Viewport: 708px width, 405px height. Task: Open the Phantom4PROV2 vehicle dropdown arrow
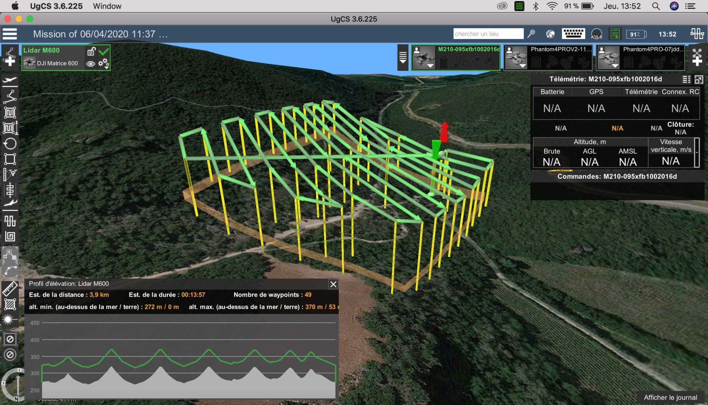click(x=523, y=66)
